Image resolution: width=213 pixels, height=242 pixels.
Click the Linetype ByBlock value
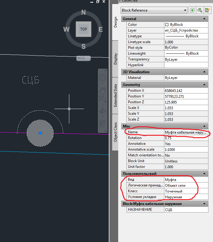pyautogui.click(x=186, y=36)
